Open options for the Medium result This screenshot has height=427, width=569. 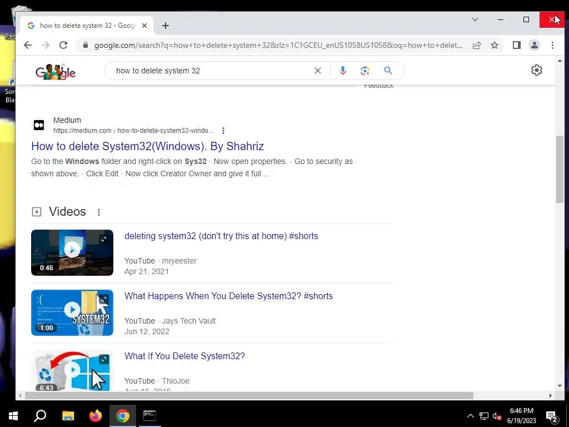(x=223, y=130)
